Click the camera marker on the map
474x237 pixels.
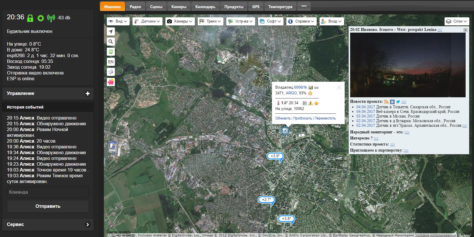(x=285, y=131)
